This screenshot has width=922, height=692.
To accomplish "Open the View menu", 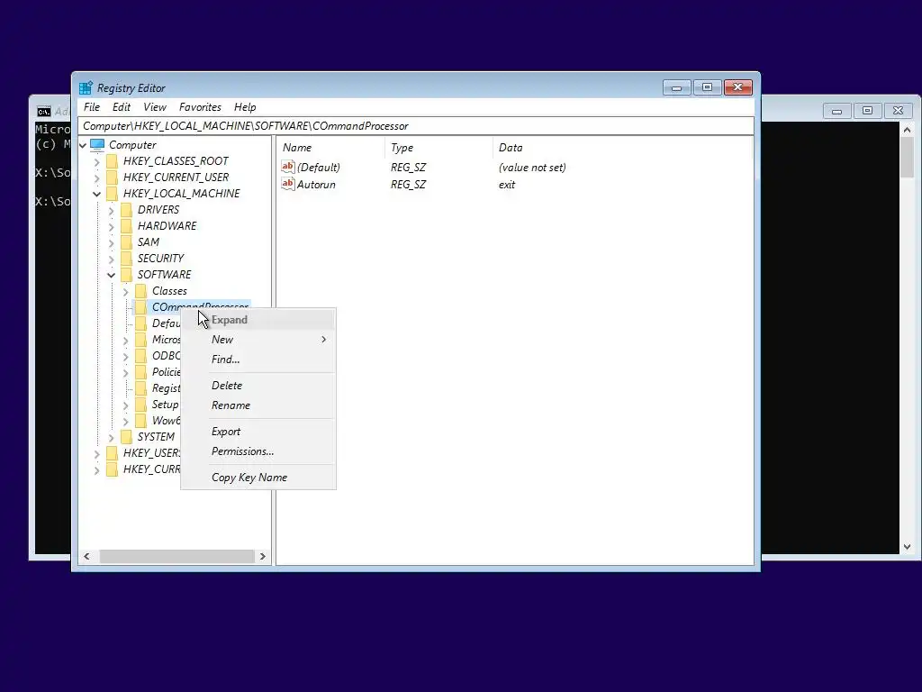I will [x=155, y=107].
